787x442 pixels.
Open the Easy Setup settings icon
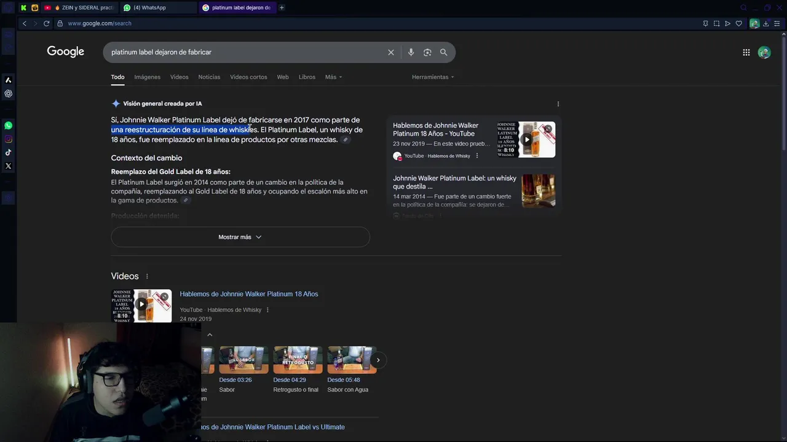(777, 23)
